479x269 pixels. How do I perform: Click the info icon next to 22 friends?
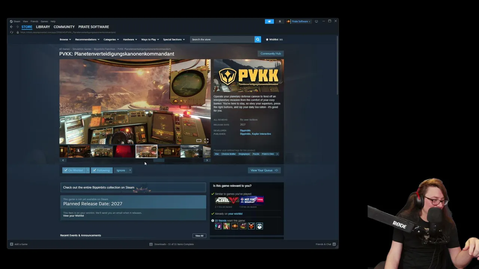point(213,221)
